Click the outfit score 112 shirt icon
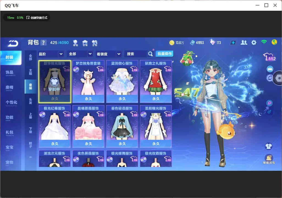This screenshot has height=198, width=282. pyautogui.click(x=270, y=57)
